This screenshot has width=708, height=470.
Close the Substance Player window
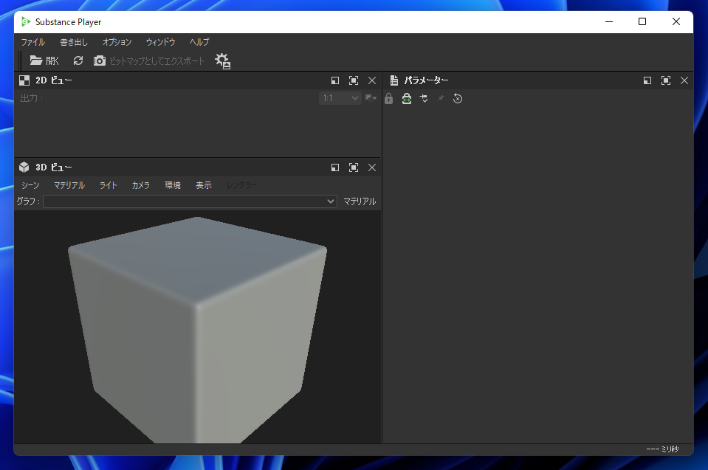click(x=676, y=21)
